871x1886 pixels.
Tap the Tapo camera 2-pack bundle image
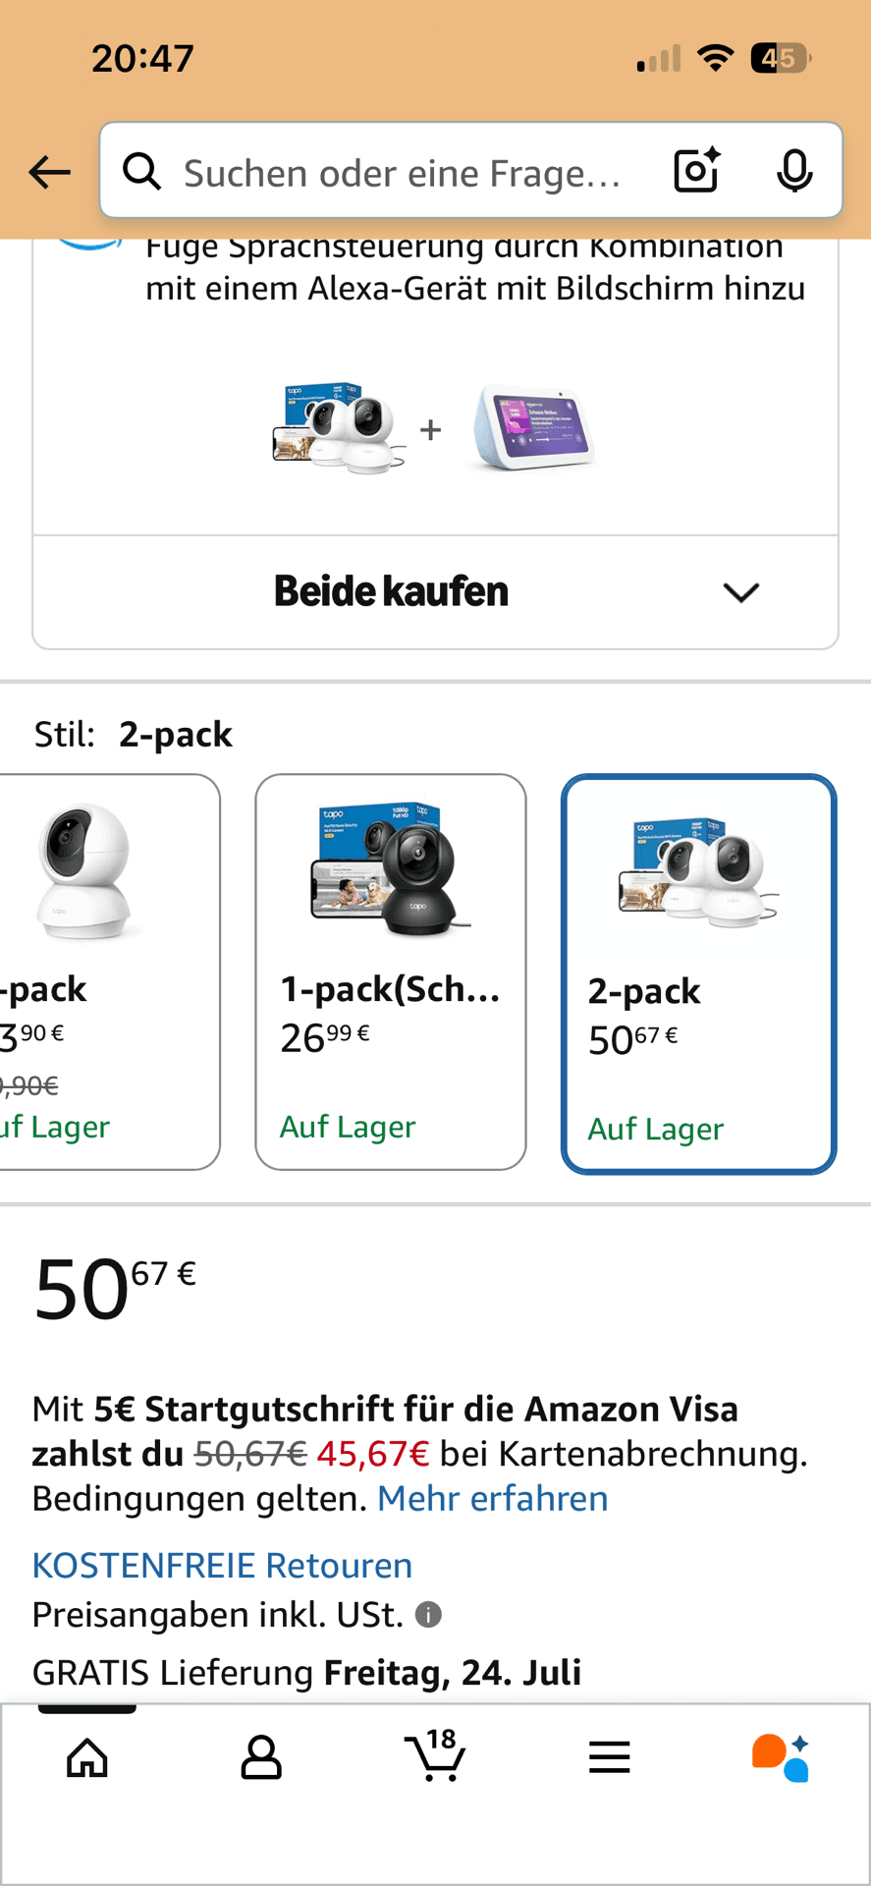(339, 428)
